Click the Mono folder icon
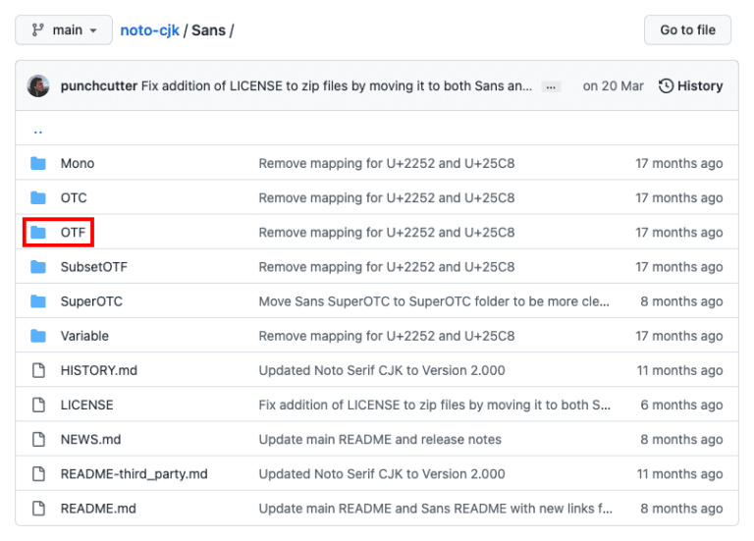This screenshot has width=754, height=541. click(38, 164)
